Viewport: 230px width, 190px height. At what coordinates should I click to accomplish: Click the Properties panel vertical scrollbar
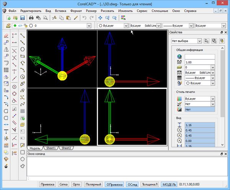[222, 84]
